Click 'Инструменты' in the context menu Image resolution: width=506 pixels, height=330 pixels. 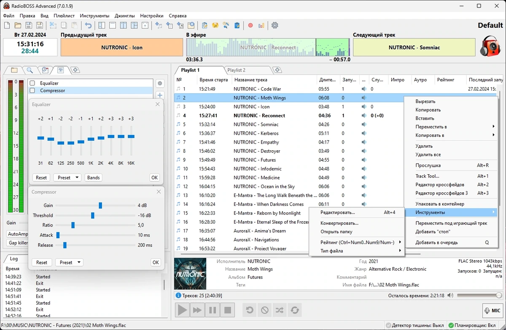click(x=450, y=212)
